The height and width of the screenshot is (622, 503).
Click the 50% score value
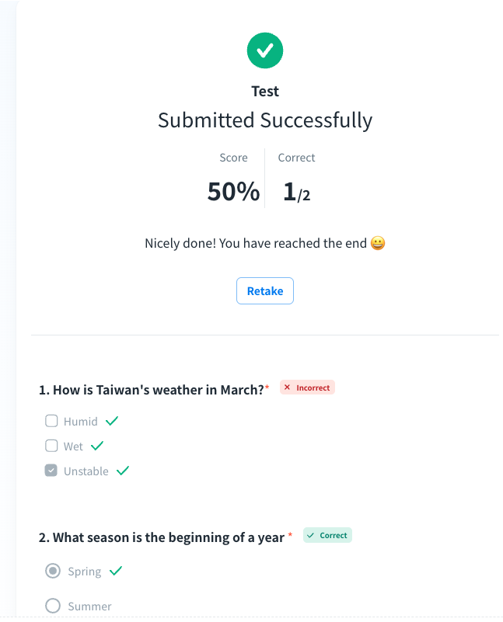coord(233,191)
